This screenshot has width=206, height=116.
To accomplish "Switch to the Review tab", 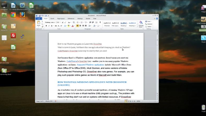I will [88, 19].
